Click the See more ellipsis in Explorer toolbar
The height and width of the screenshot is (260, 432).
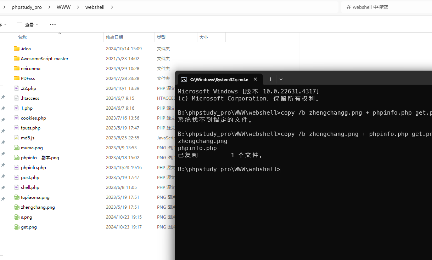point(53,24)
